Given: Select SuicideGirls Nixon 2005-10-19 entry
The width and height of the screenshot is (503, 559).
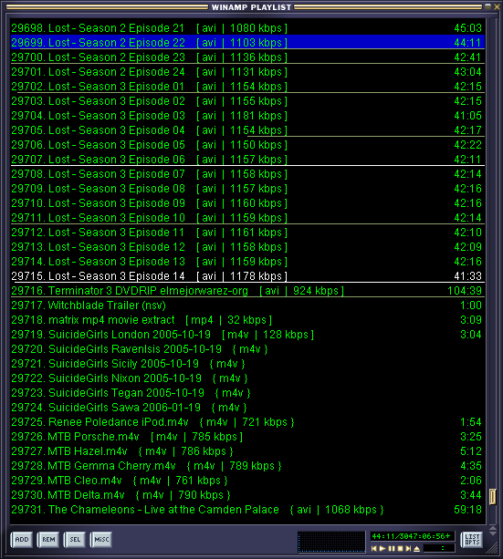Looking at the screenshot, I should coord(247,378).
